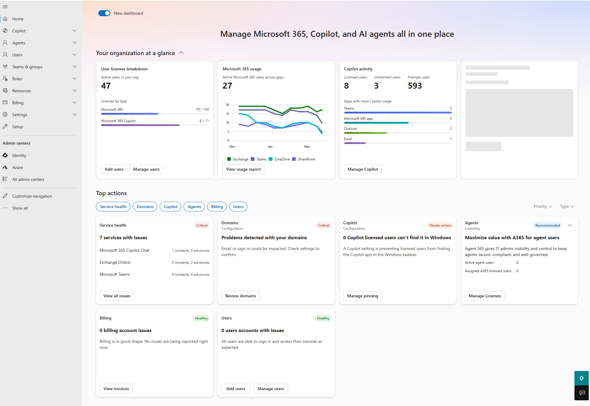
Task: Click the Copilot icon in sidebar
Action: point(5,31)
